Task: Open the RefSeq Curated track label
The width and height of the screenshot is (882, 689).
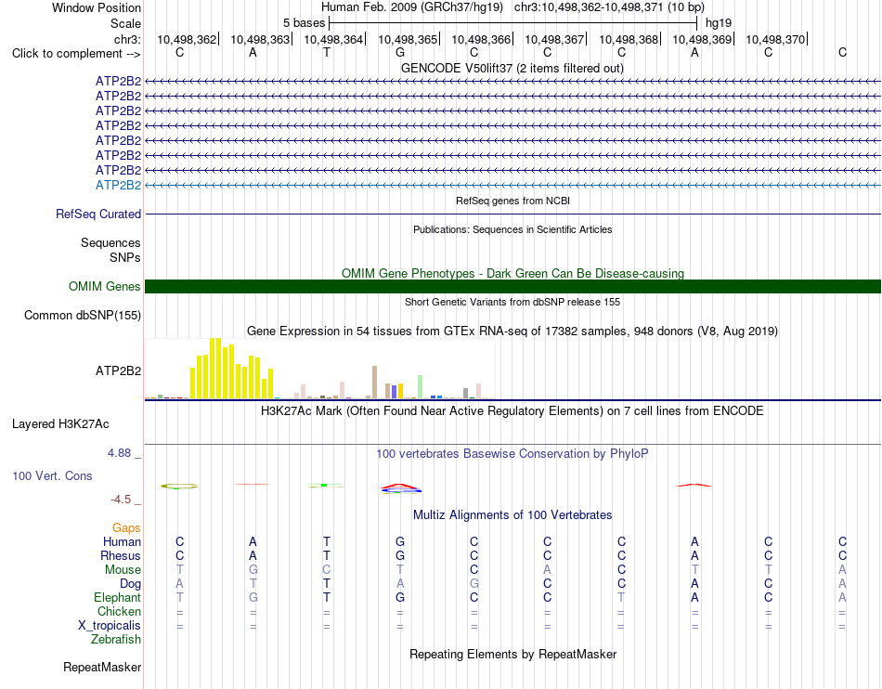Action: click(x=98, y=214)
